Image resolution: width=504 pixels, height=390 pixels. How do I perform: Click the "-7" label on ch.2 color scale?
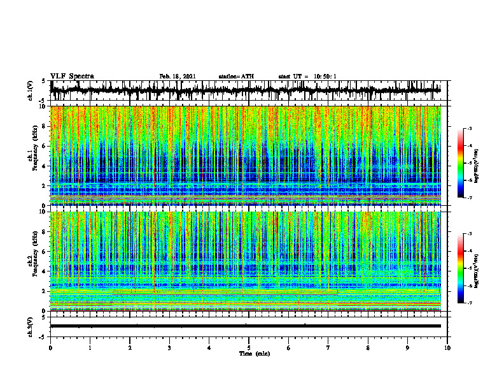[469, 303]
